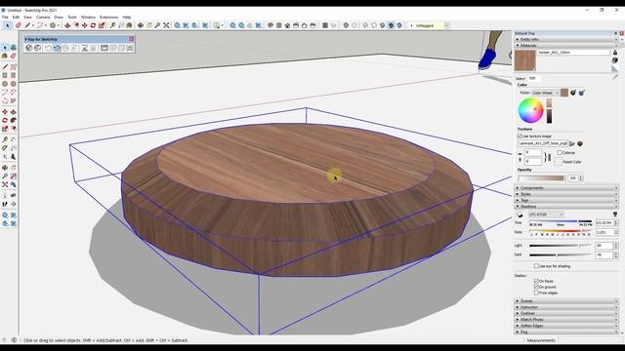Open the File menu
The image size is (625, 351).
5,18
